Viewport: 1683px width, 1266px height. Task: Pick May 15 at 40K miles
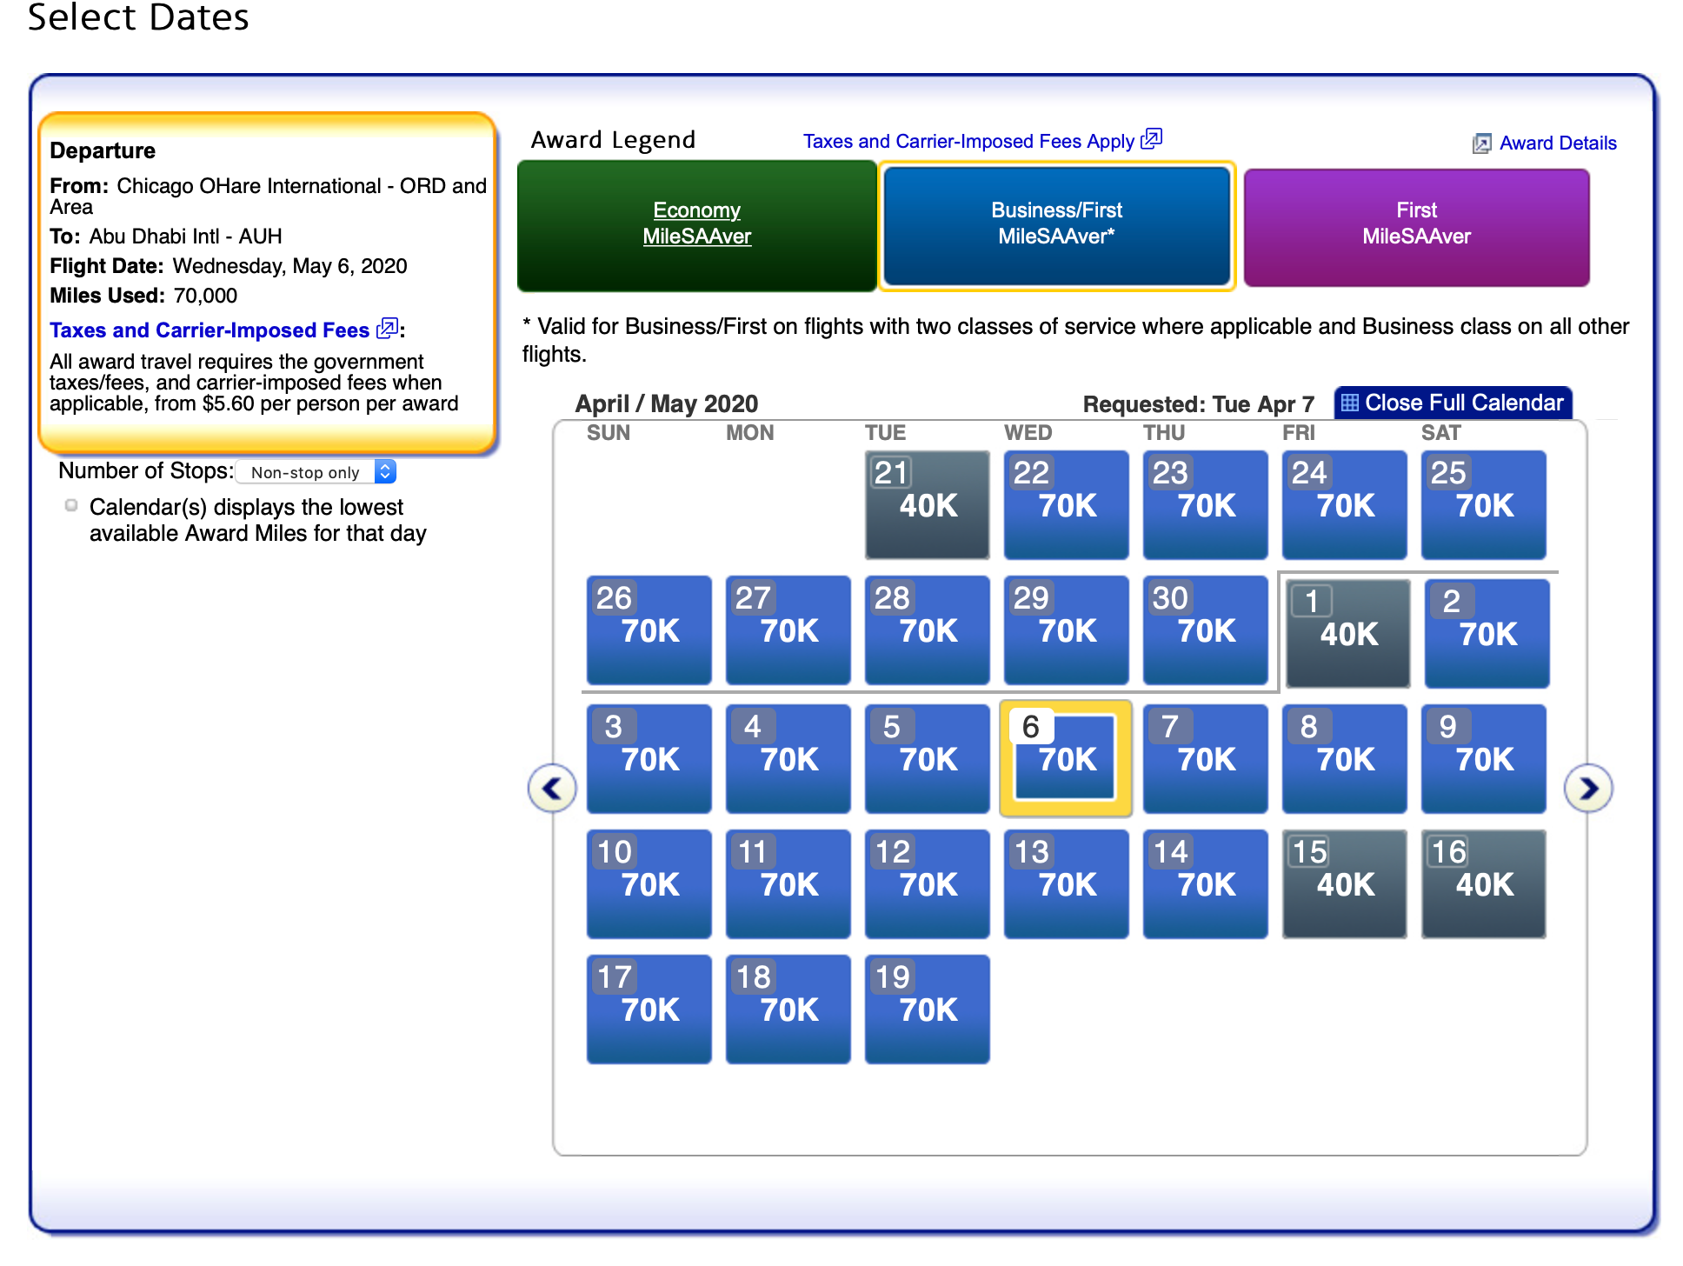(1345, 883)
